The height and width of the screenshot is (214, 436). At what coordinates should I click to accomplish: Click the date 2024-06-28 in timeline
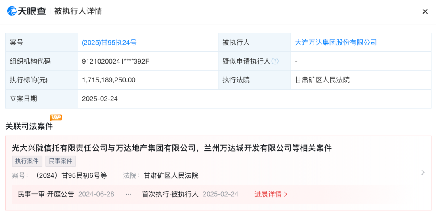click(x=96, y=194)
